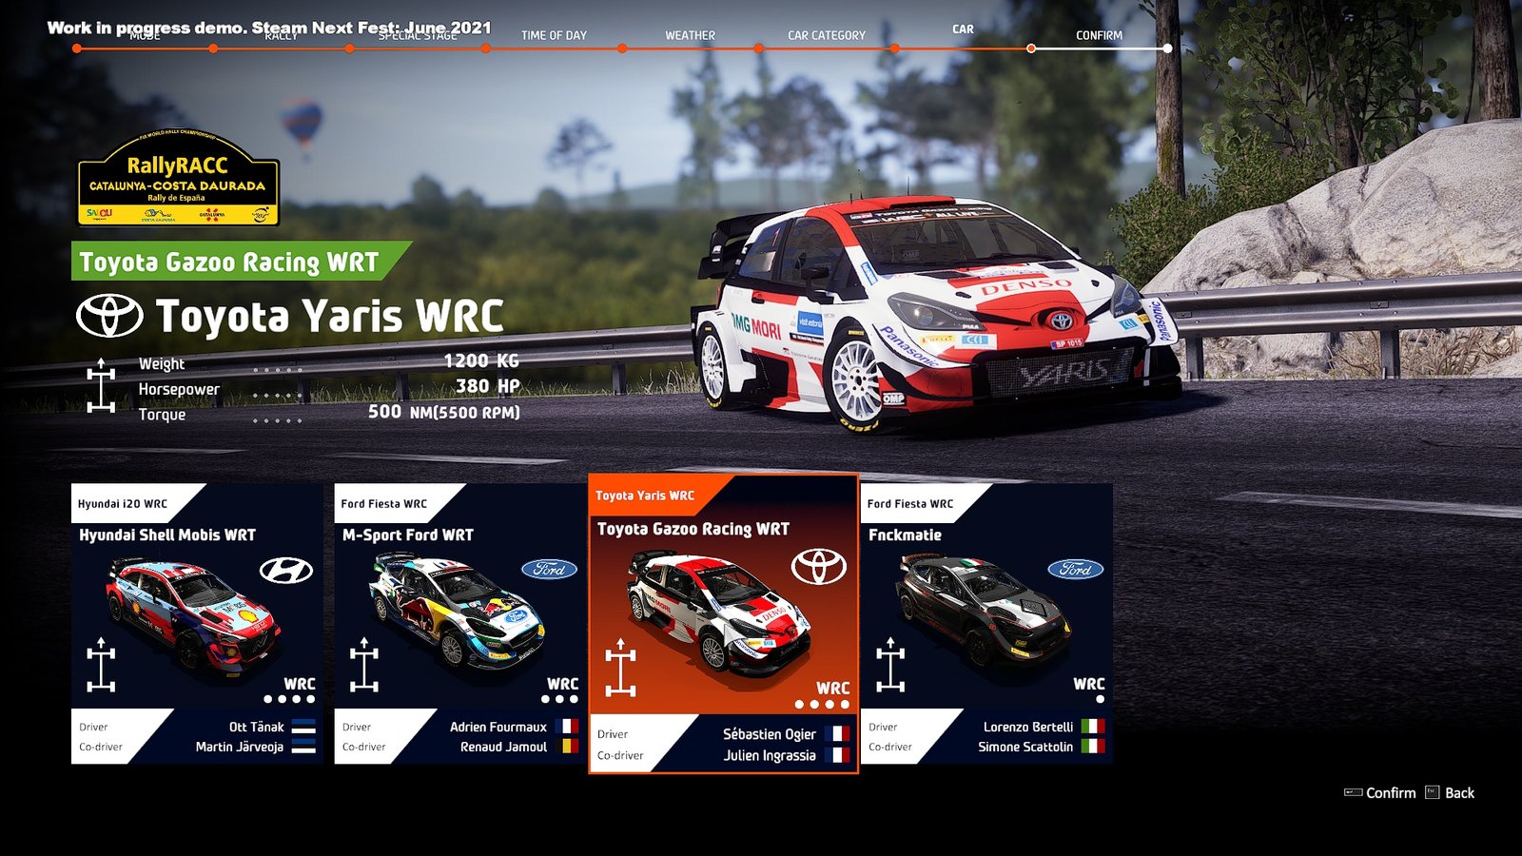The image size is (1522, 856).
Task: Click driver name Lorenzo Bertelli
Action: click(x=1028, y=727)
